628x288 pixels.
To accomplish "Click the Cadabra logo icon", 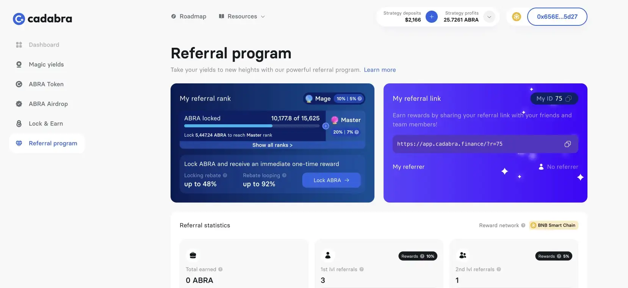I will pos(19,19).
